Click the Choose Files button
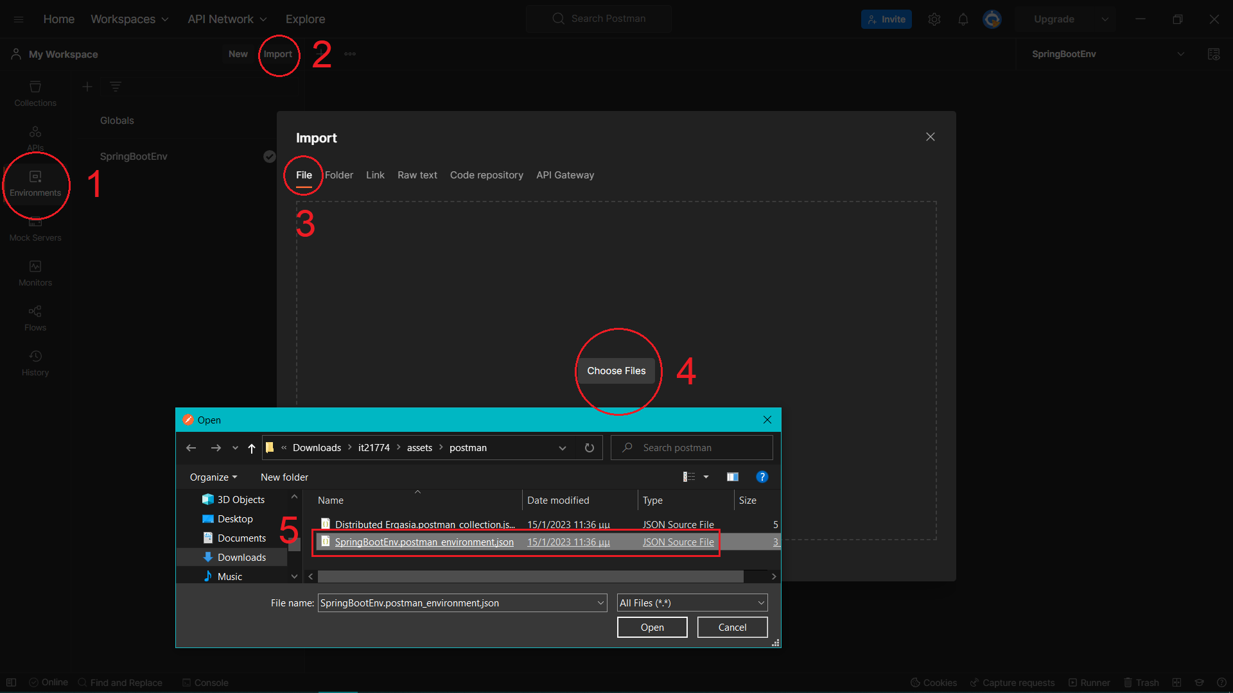Screen dimensions: 1233x693 [616, 371]
